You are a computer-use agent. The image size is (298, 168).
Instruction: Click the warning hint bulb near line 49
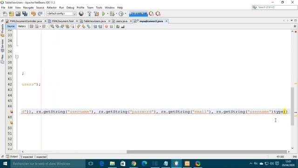pos(11,122)
